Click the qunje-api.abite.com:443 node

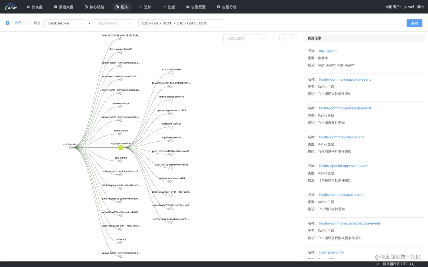coord(171,182)
